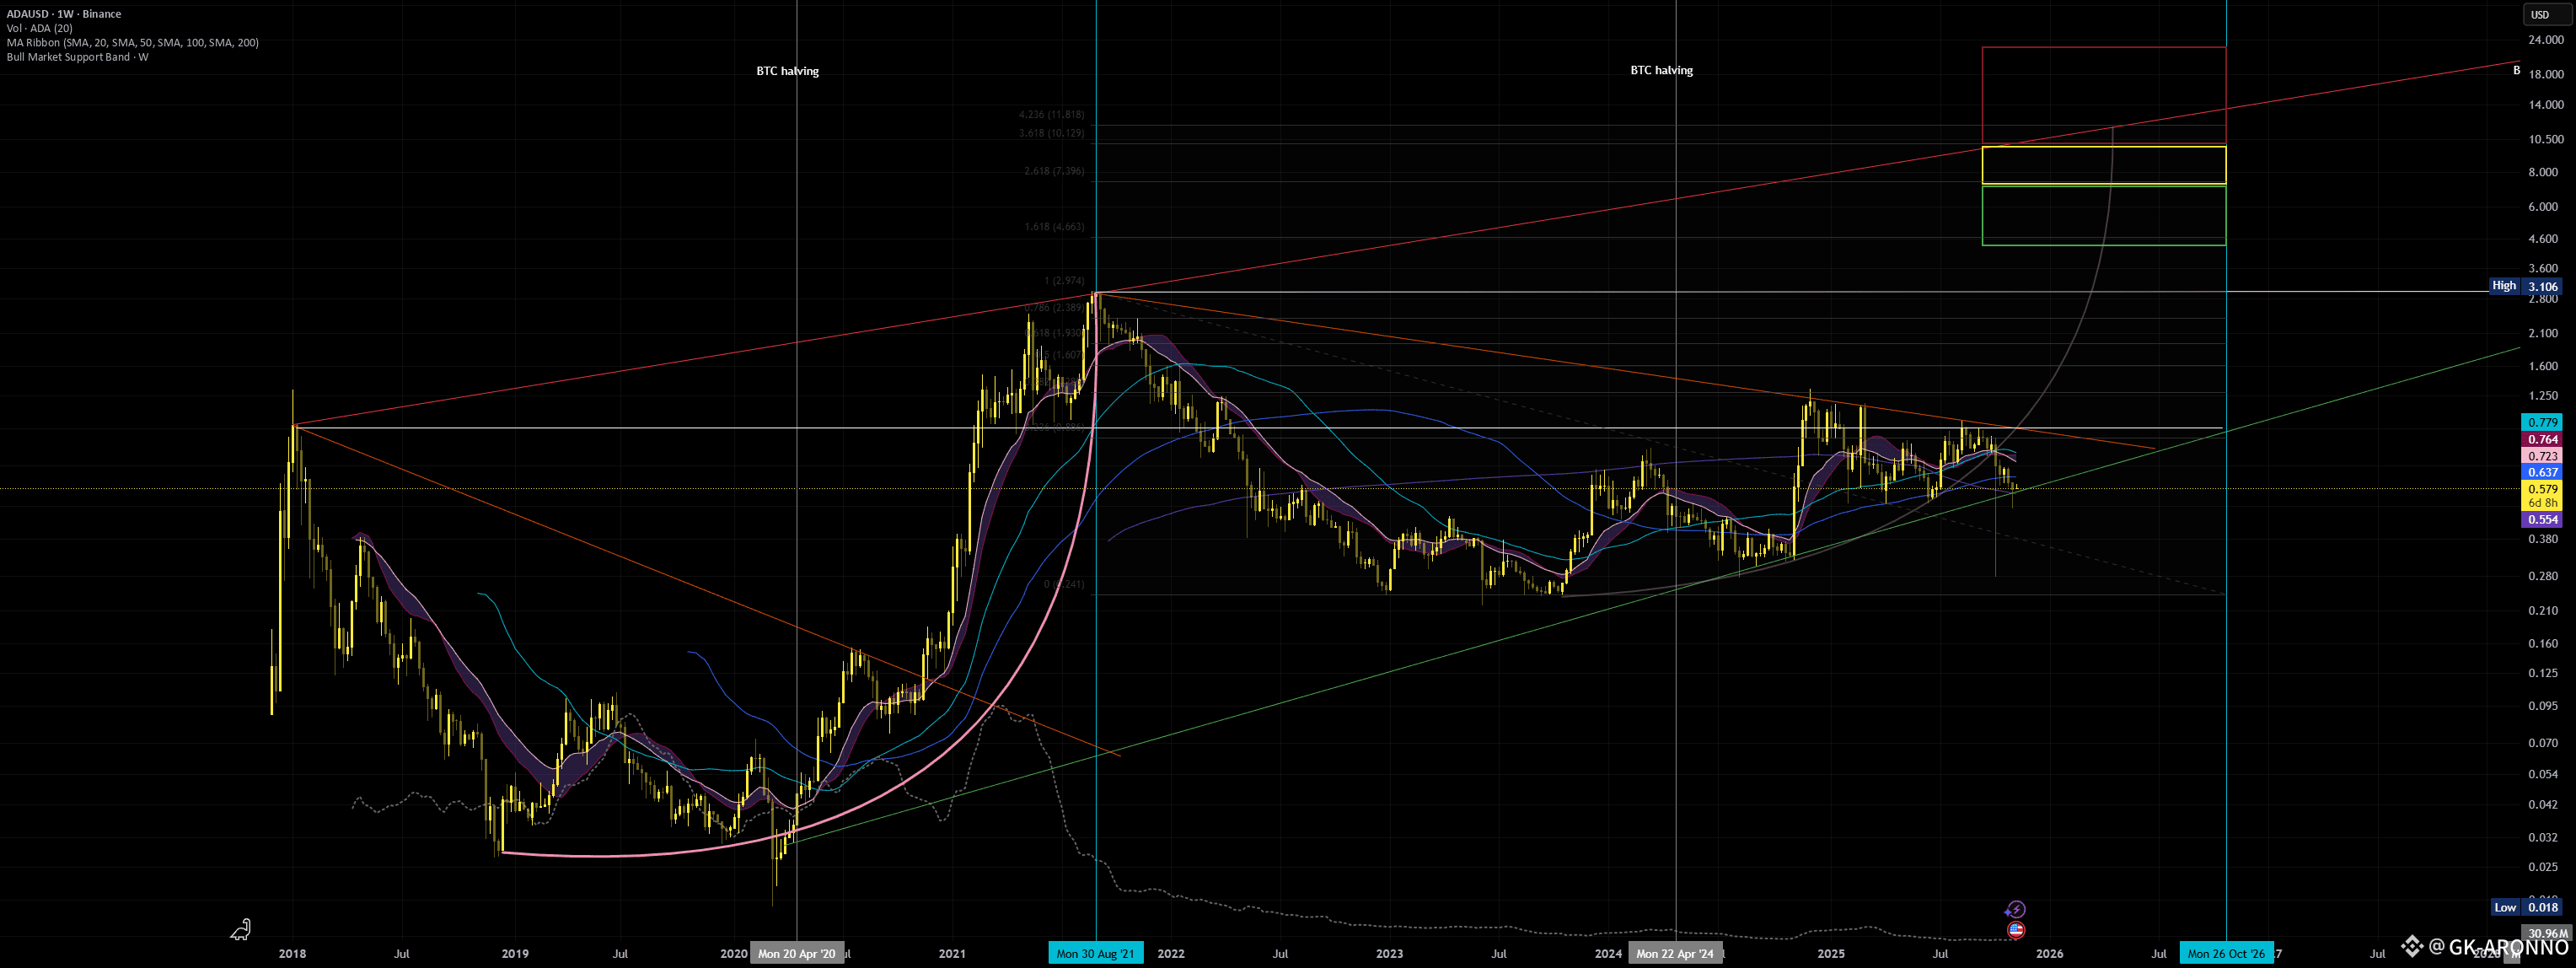Select the MA Ribbon indicator legend
Image resolution: width=2576 pixels, height=968 pixels.
tap(132, 42)
